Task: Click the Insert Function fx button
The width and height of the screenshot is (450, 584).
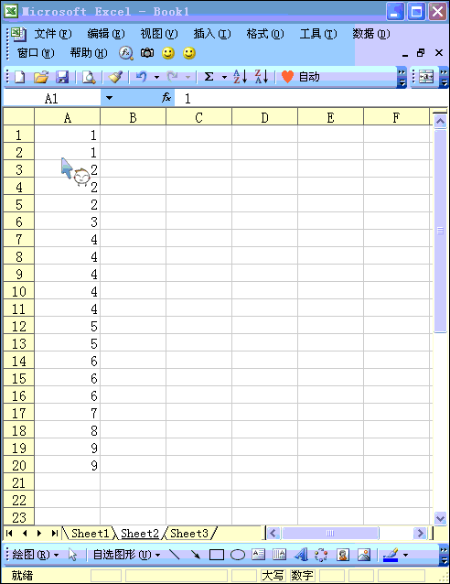Action: [166, 98]
